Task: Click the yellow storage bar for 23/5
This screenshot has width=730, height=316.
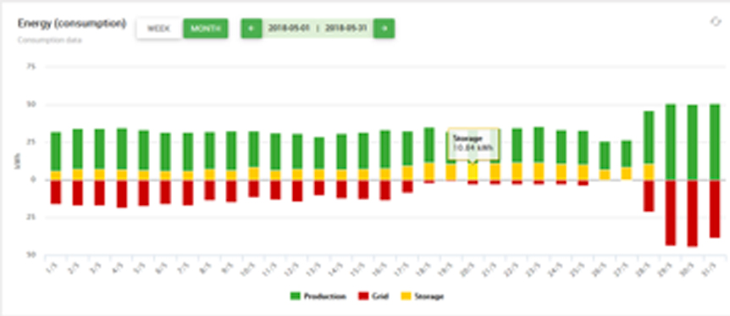Action: (x=539, y=171)
